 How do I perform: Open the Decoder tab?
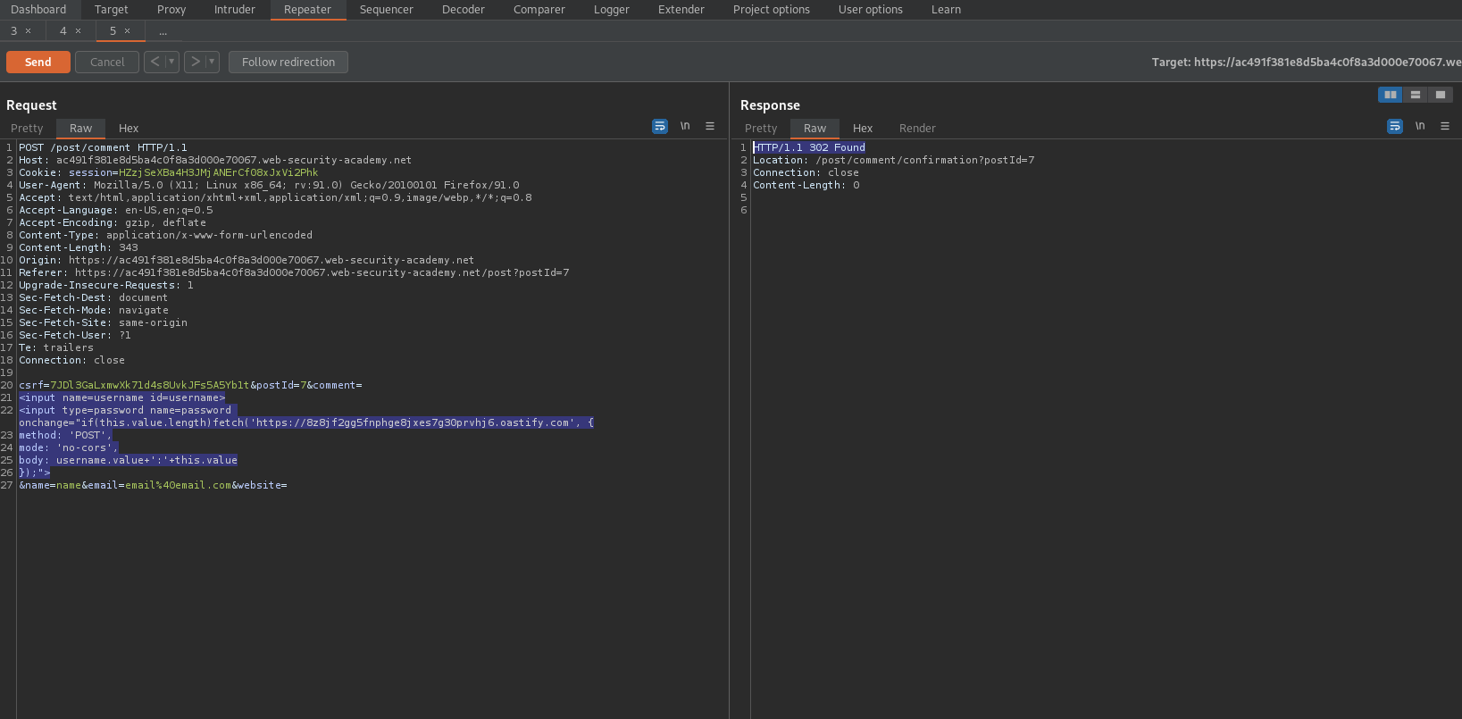click(x=464, y=10)
